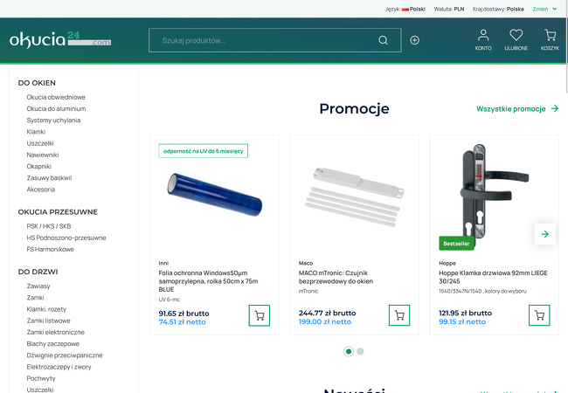
Task: Click the carousel next arrow
Action: click(x=544, y=234)
